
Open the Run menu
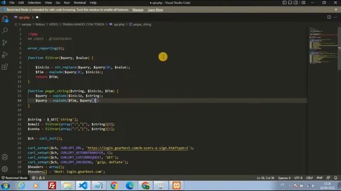coord(67,3)
